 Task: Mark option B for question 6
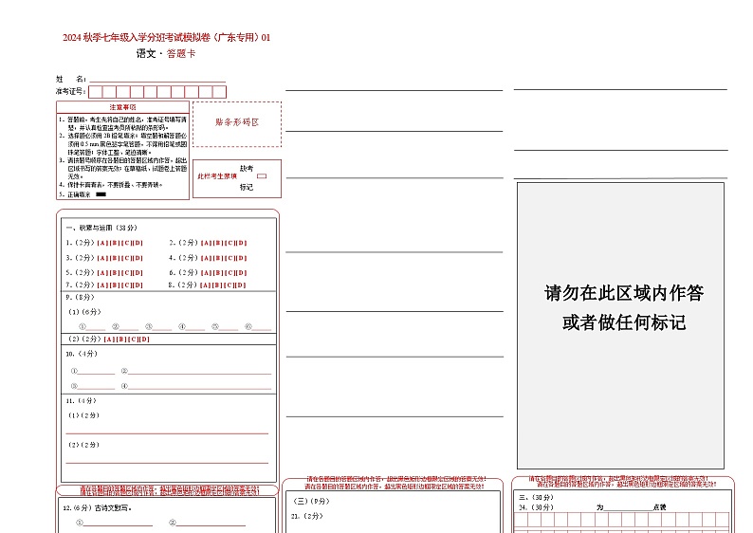click(218, 273)
